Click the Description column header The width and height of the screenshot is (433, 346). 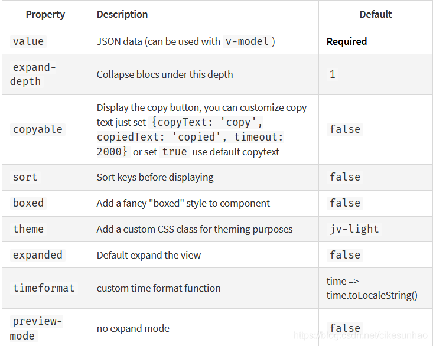122,14
